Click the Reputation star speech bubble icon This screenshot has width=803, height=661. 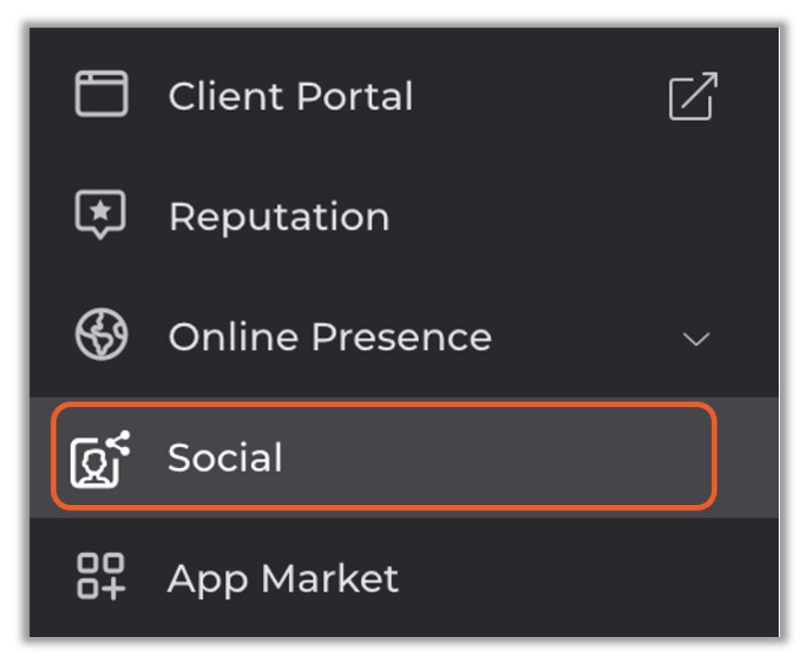tap(101, 215)
